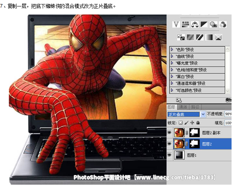The height and width of the screenshot is (185, 238).
Task: Add a Gradient Map adjustment icon
Action: coord(209,37)
